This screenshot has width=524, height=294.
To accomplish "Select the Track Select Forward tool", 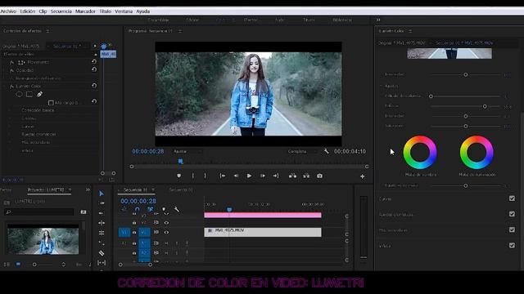I will tap(102, 203).
